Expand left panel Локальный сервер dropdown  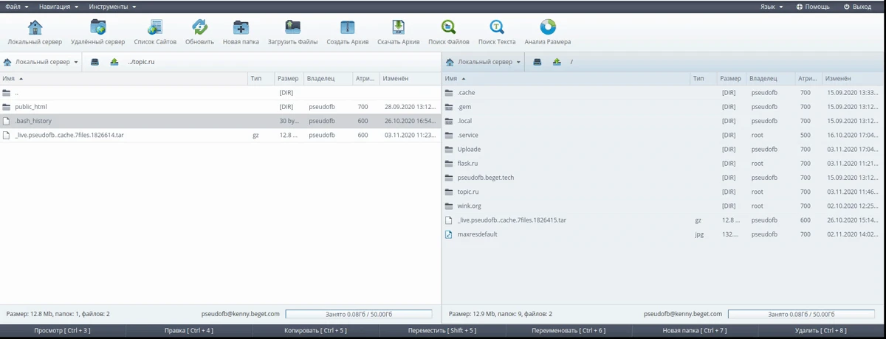tap(42, 62)
